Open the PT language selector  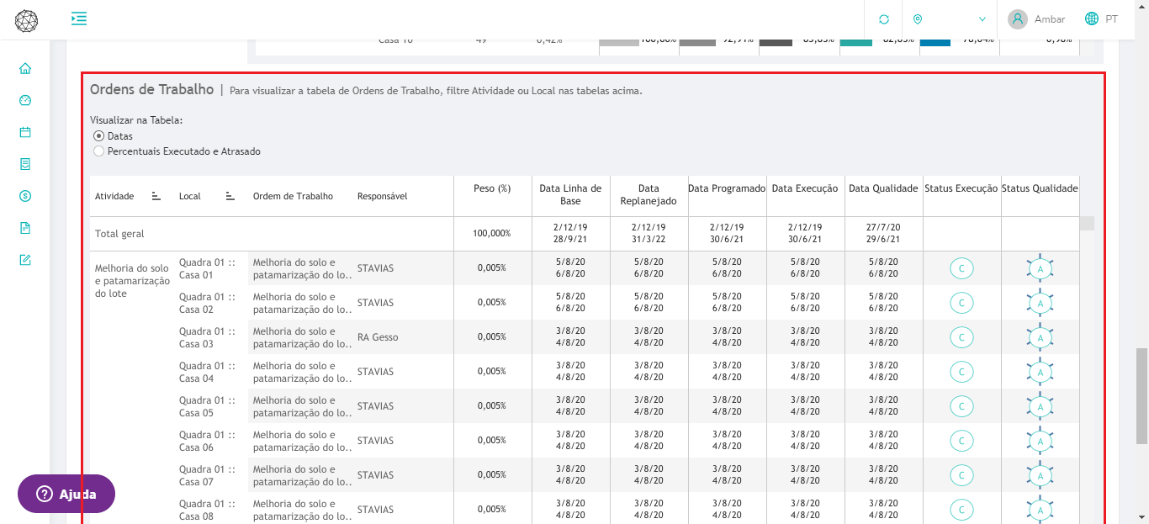1101,19
